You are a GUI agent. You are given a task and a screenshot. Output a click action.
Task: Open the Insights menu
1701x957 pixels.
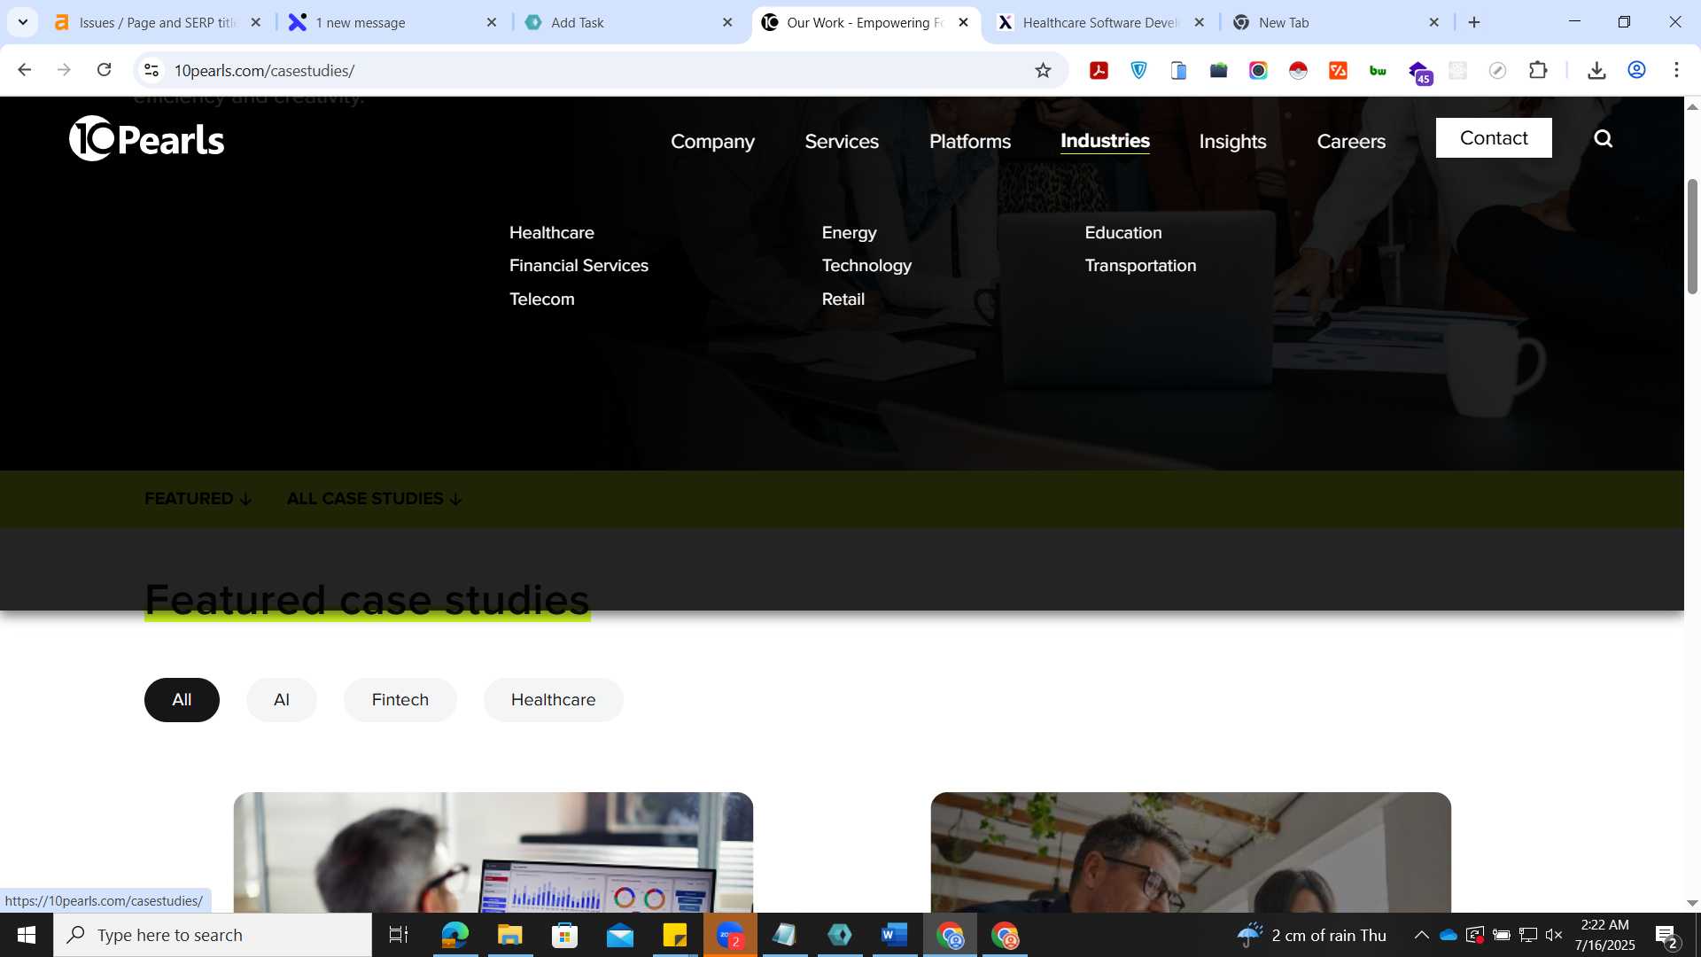click(1232, 141)
